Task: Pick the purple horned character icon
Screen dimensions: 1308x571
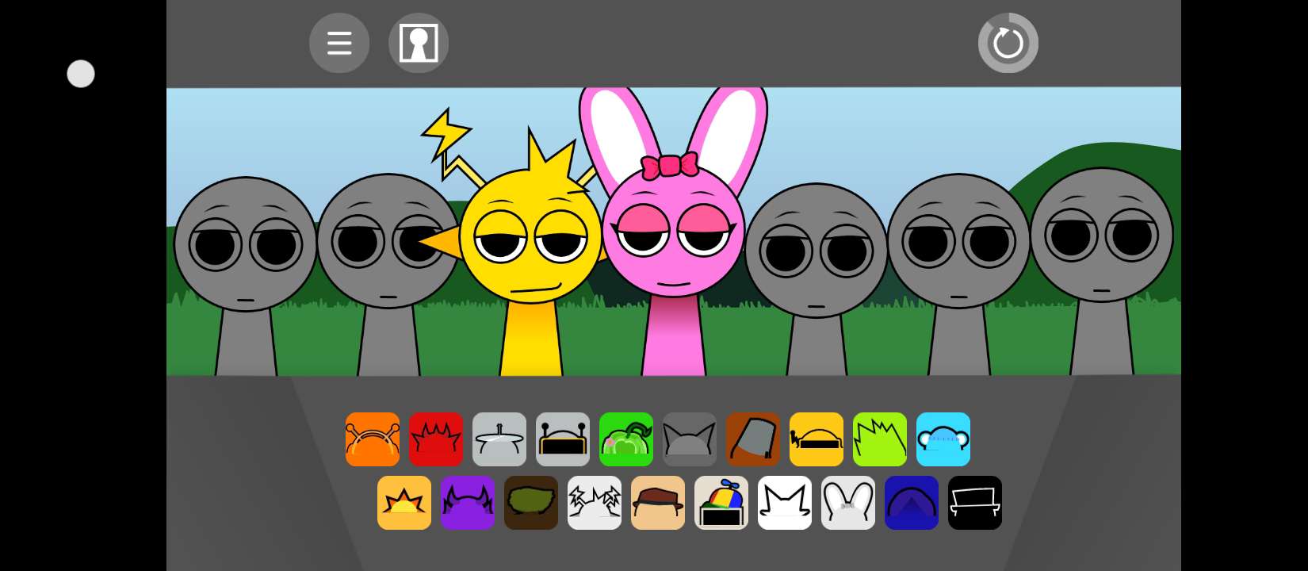Action: (468, 503)
